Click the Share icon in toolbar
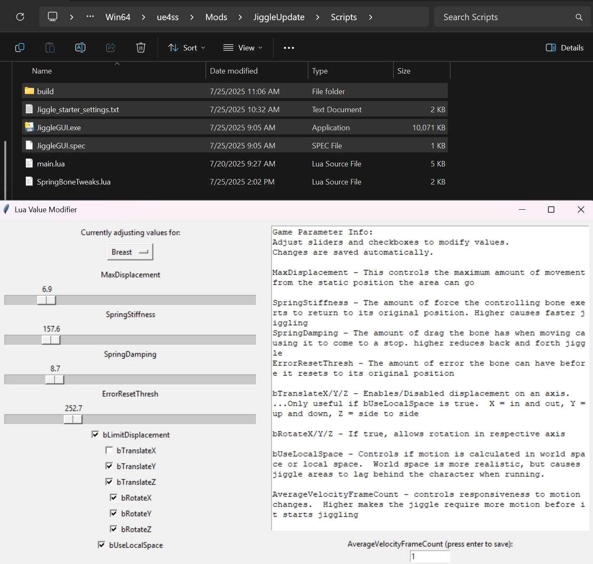The width and height of the screenshot is (593, 564). 111,48
